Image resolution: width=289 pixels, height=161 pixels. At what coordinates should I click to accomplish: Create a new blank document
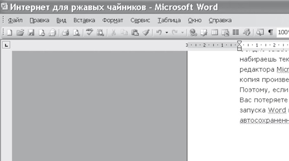coord(9,33)
